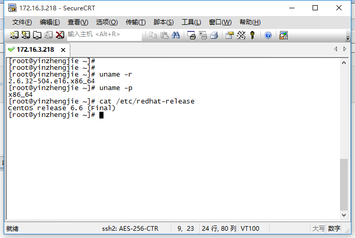Open the 传输(T) menu
Image resolution: width=355 pixels, height=238 pixels.
pyautogui.click(x=136, y=22)
